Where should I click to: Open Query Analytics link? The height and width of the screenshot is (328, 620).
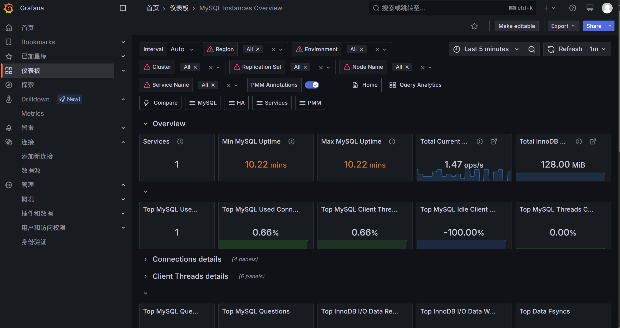pos(415,85)
